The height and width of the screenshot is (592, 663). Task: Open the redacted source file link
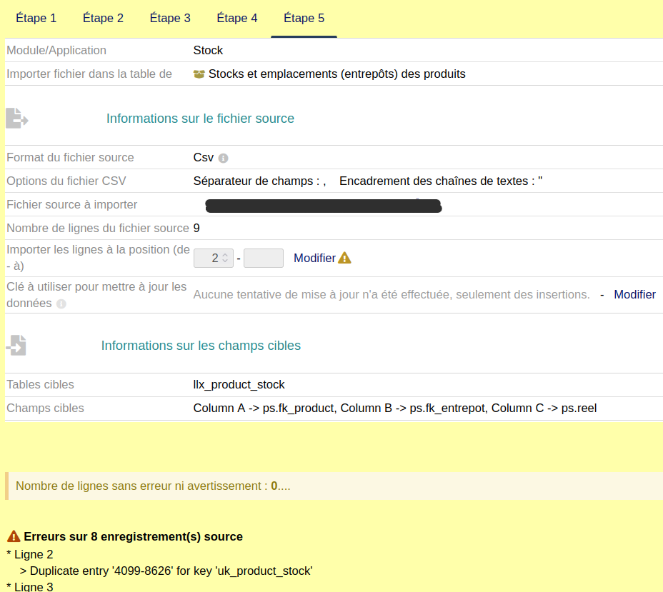tap(323, 206)
